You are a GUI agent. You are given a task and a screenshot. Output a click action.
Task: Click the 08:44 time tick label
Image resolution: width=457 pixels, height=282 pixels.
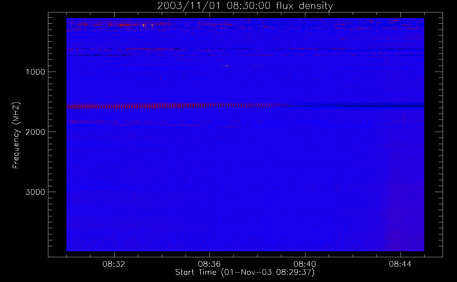tap(400, 264)
